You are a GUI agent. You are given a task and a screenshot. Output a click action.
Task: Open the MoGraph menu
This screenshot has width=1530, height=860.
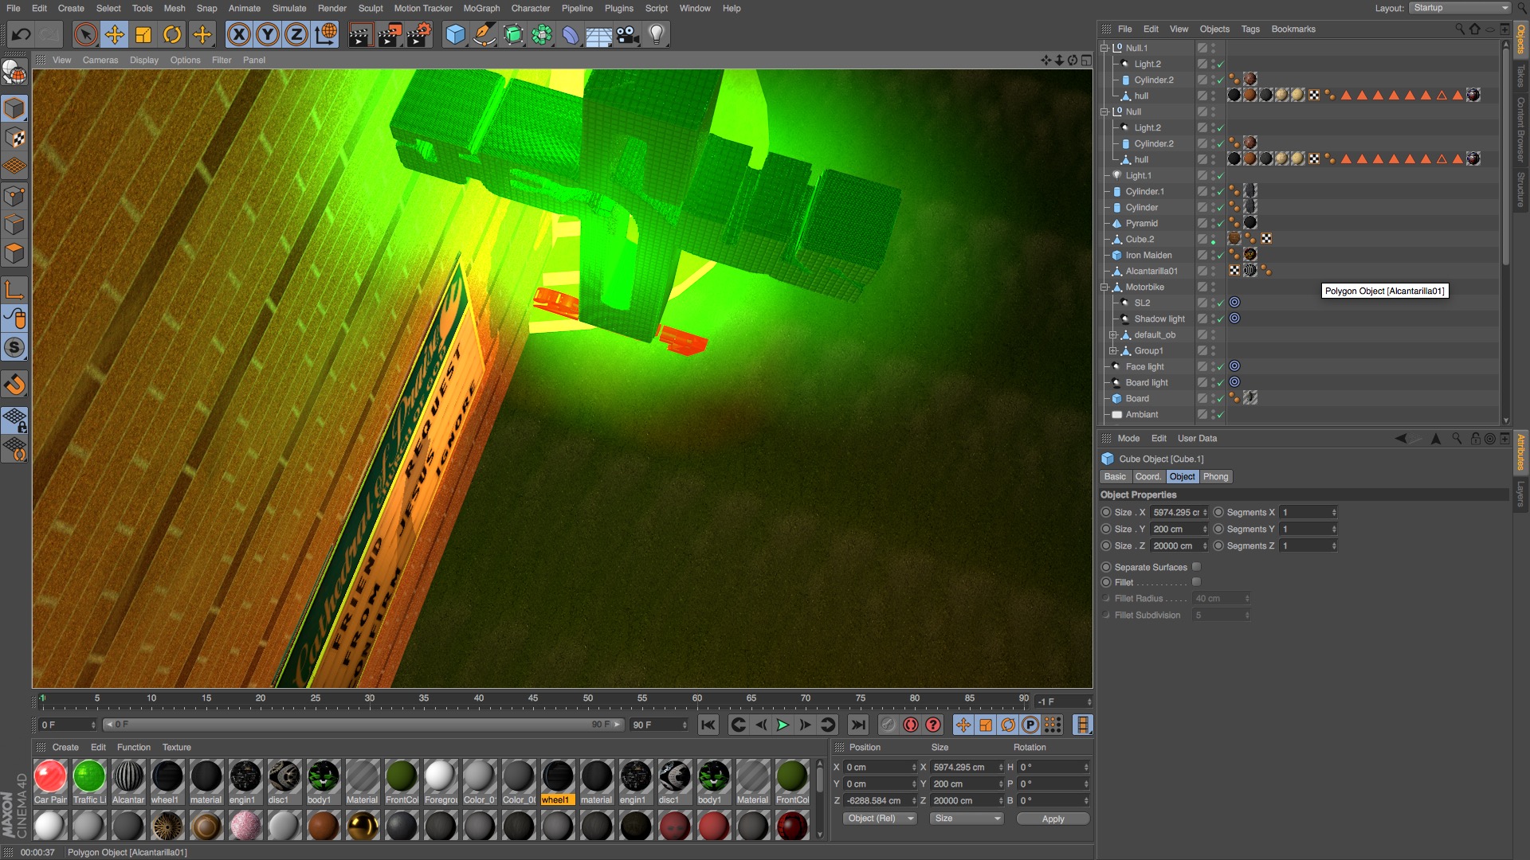tap(481, 8)
